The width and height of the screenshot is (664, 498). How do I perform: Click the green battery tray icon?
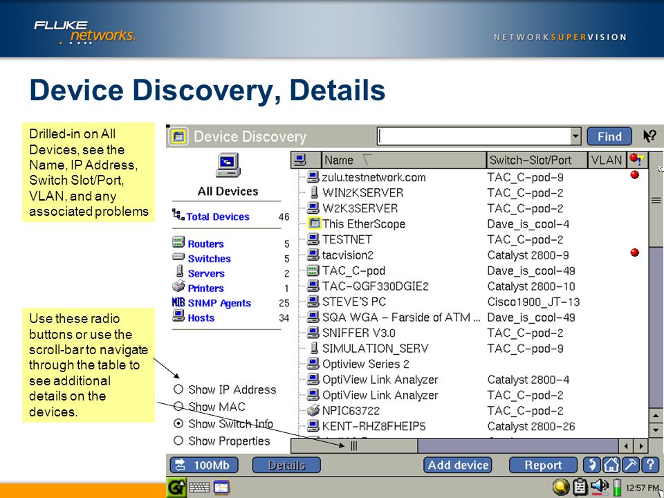pos(617,487)
